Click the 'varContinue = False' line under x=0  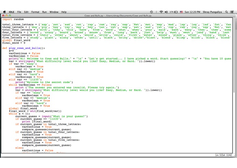point(25,53)
